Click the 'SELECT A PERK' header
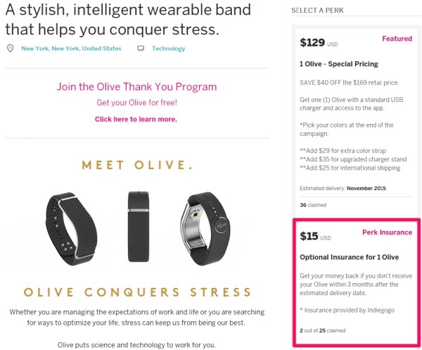 pos(319,11)
